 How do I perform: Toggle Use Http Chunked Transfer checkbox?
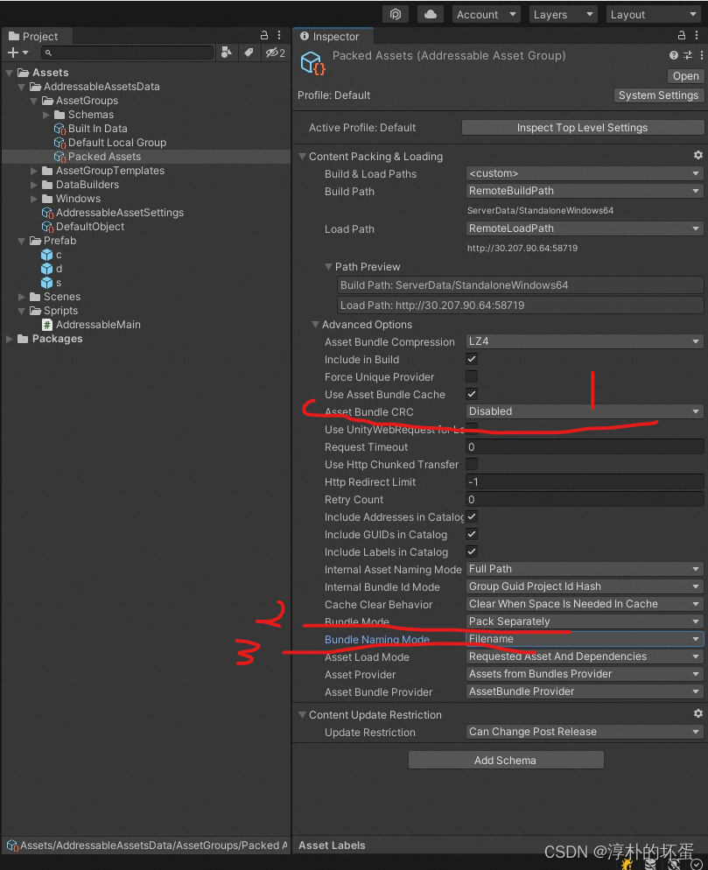point(472,464)
